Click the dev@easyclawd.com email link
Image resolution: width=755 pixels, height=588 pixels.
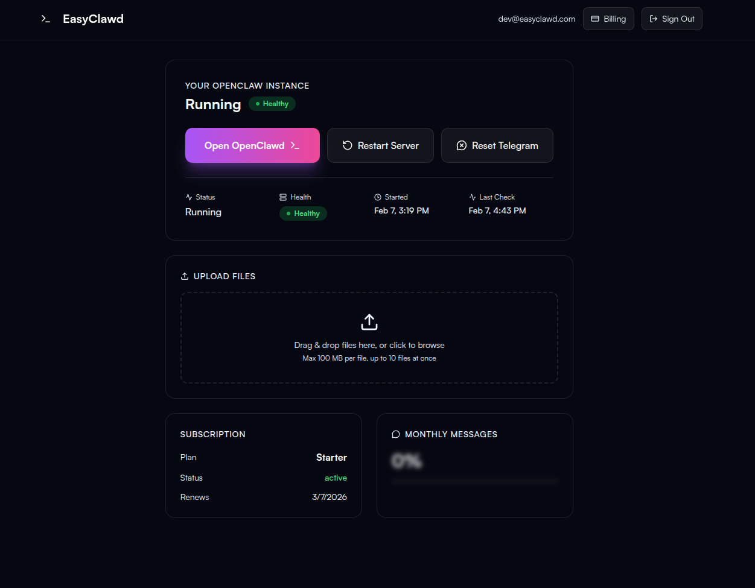point(536,19)
